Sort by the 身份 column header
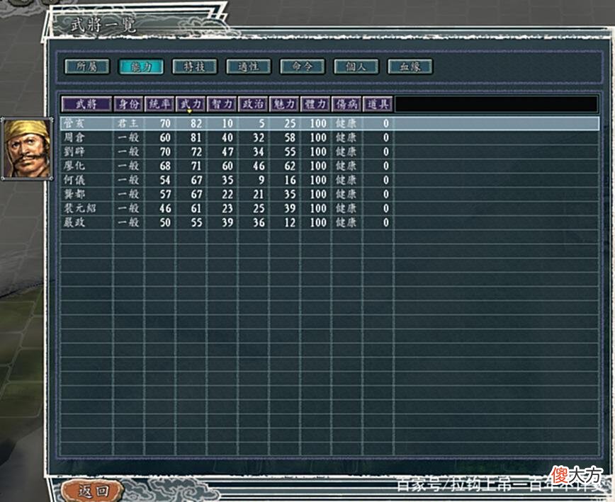The width and height of the screenshot is (615, 502). (x=129, y=104)
